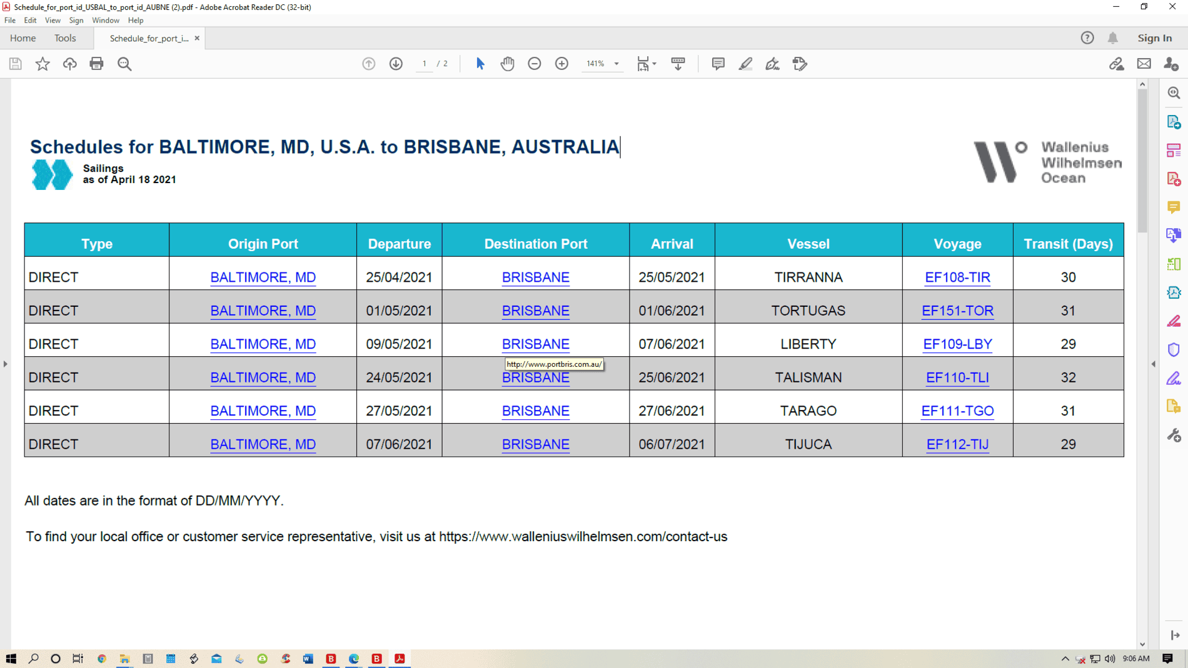Print the document

tap(96, 64)
